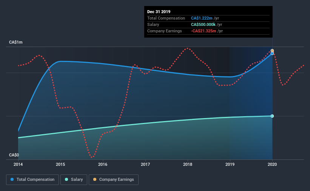The width and height of the screenshot is (310, 191).
Task: Click the 2018 x-axis label
Action: click(x=188, y=164)
